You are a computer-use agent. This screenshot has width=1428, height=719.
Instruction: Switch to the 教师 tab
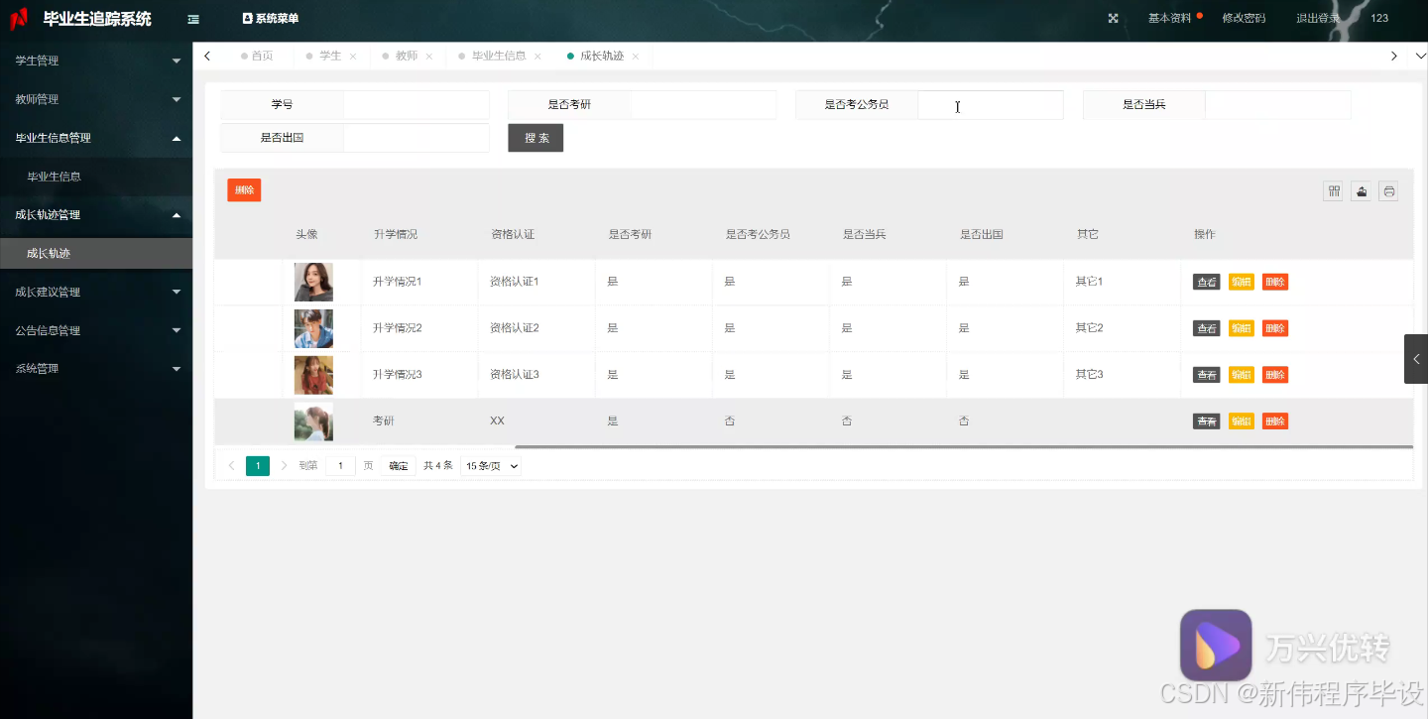coord(407,57)
